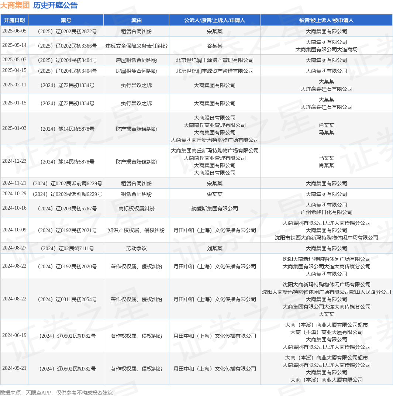Click the 数据来源 天眼查APP footer note
This screenshot has height=396, width=393.
tap(56, 393)
